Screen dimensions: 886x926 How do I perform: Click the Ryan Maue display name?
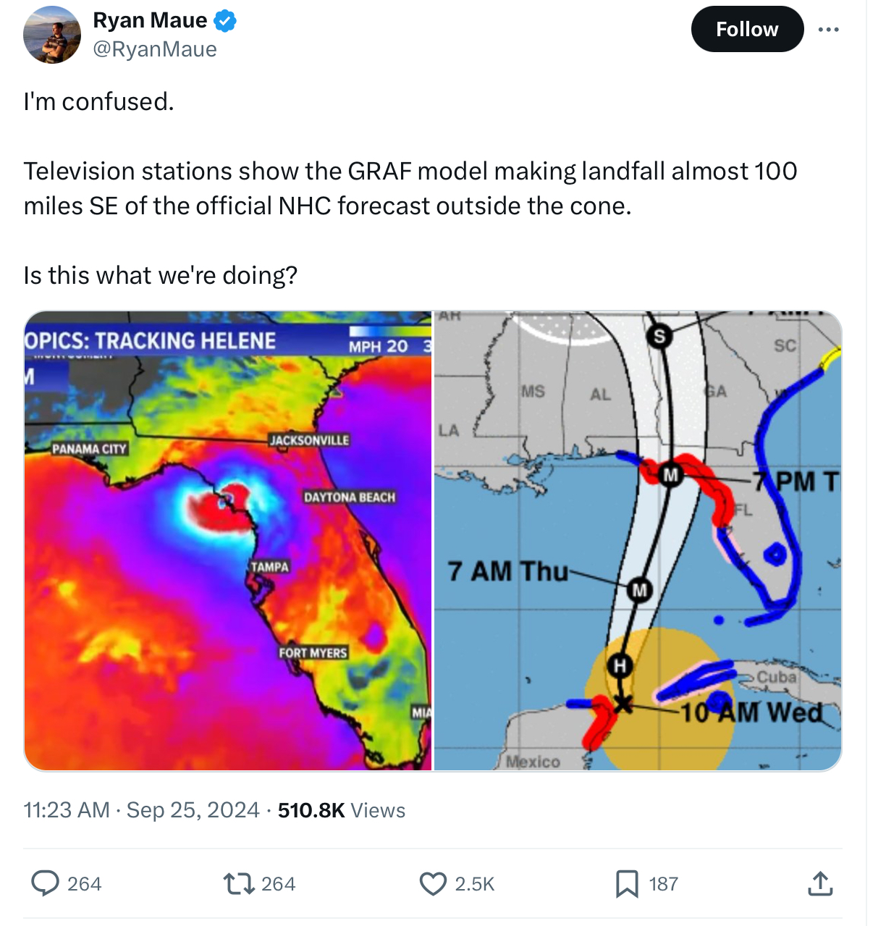coord(150,20)
